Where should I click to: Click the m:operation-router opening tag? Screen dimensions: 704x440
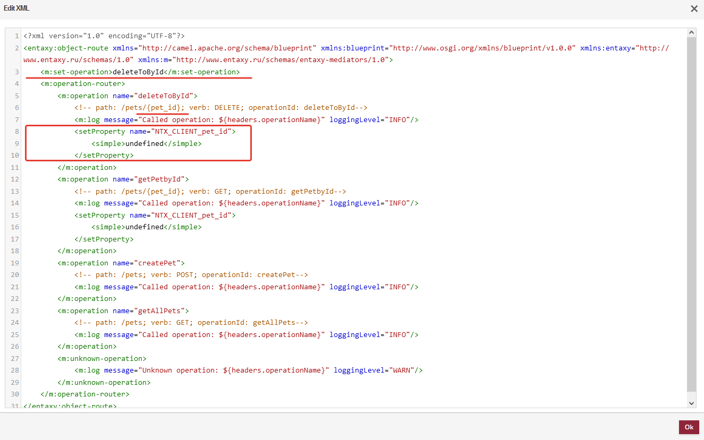(x=81, y=83)
